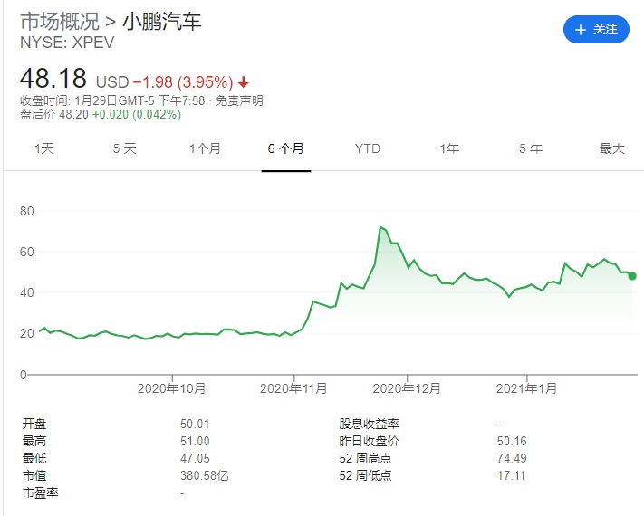Click the red down arrow icon
This screenshot has width=644, height=516.
pos(243,82)
